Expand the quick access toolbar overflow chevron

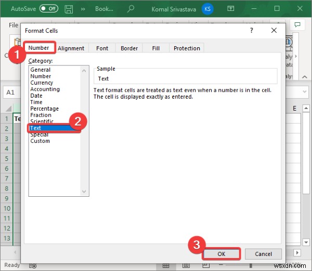tap(84, 9)
